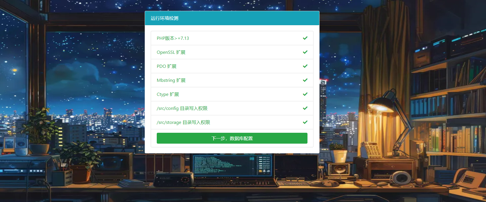Click the /src/storage 目录写入权限 checkmark icon
Screen dimensions: 486x202
click(x=305, y=122)
